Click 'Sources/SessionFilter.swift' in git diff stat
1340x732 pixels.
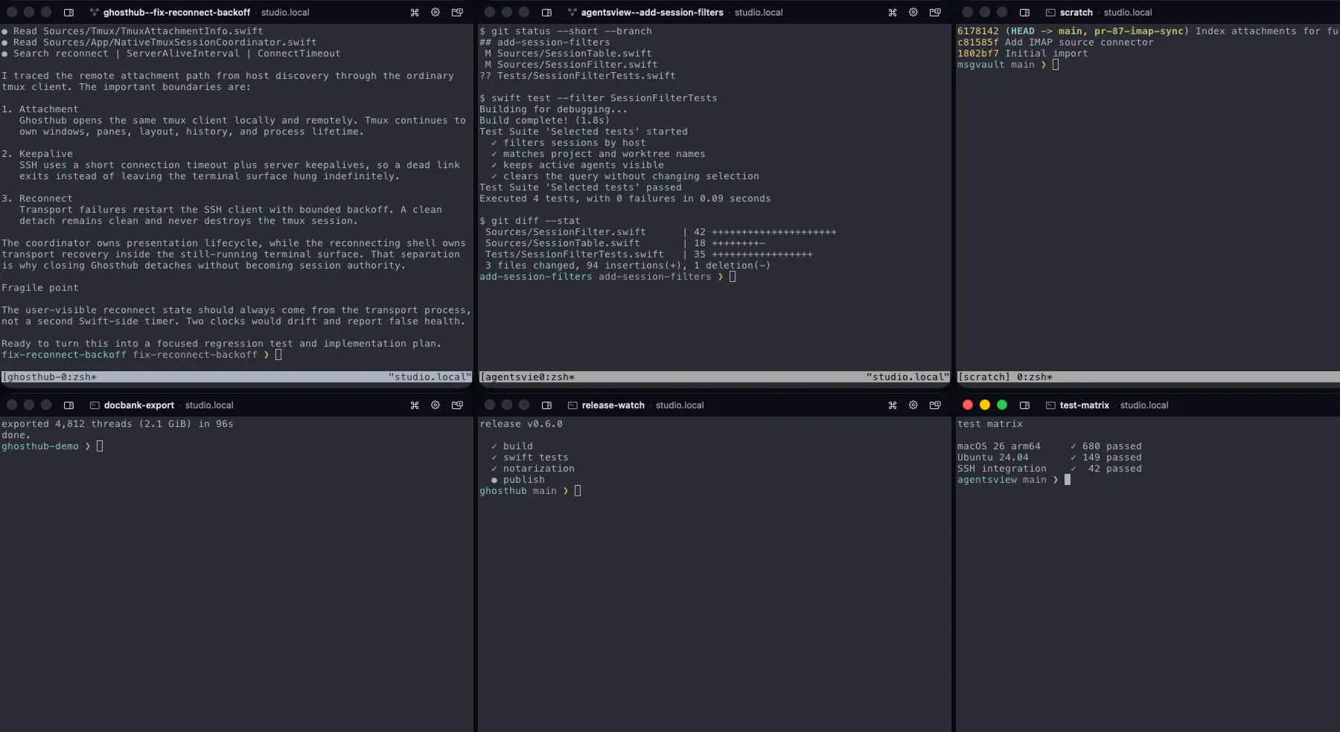566,232
